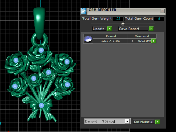The height and width of the screenshot is (132, 176).
Task: Click the 1.01 X 1.01 size cell
Action: pyautogui.click(x=110, y=41)
